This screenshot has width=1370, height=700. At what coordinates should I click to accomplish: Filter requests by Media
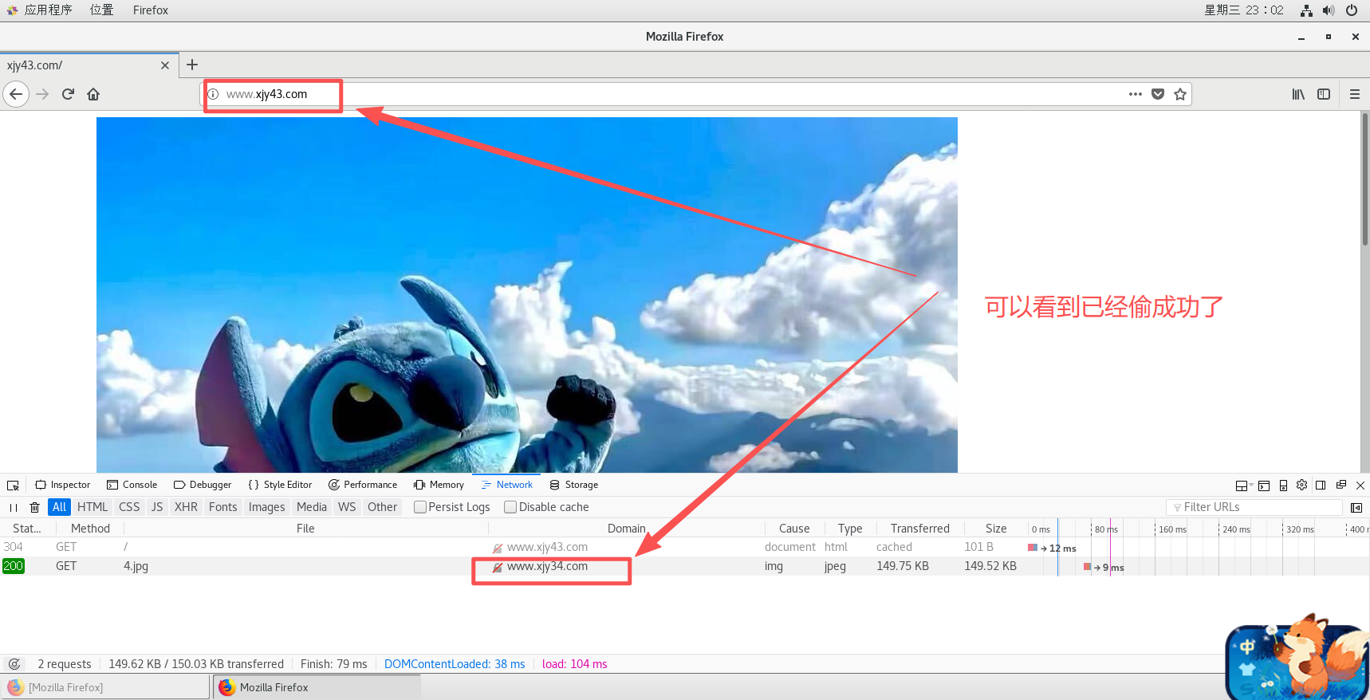(x=312, y=507)
